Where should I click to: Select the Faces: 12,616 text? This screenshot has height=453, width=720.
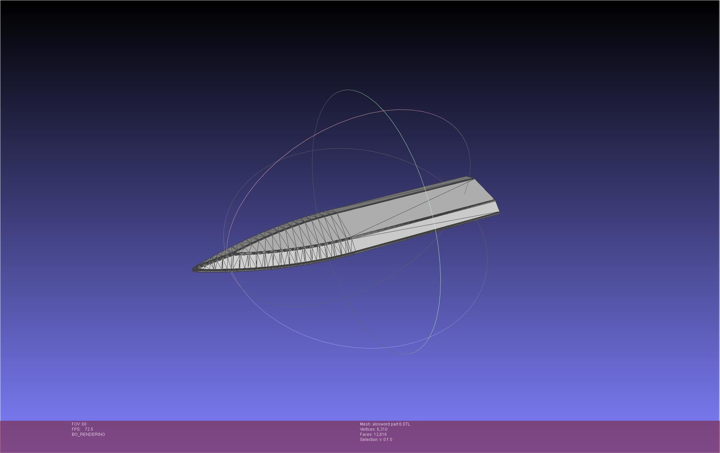(373, 434)
